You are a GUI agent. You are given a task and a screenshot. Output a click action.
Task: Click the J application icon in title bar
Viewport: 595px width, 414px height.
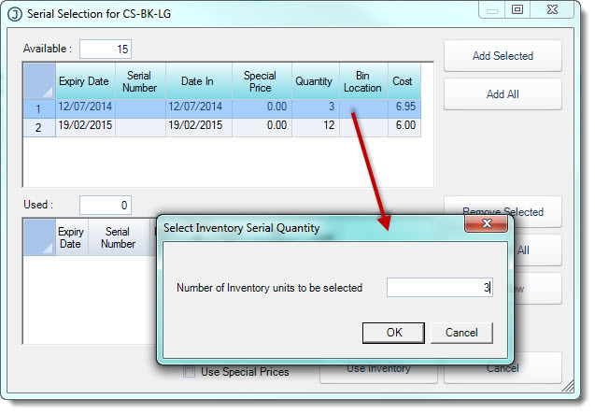click(15, 14)
